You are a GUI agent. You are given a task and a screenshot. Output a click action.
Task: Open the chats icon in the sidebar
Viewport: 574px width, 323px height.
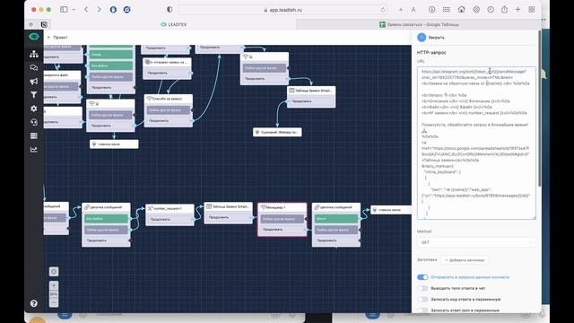click(34, 68)
